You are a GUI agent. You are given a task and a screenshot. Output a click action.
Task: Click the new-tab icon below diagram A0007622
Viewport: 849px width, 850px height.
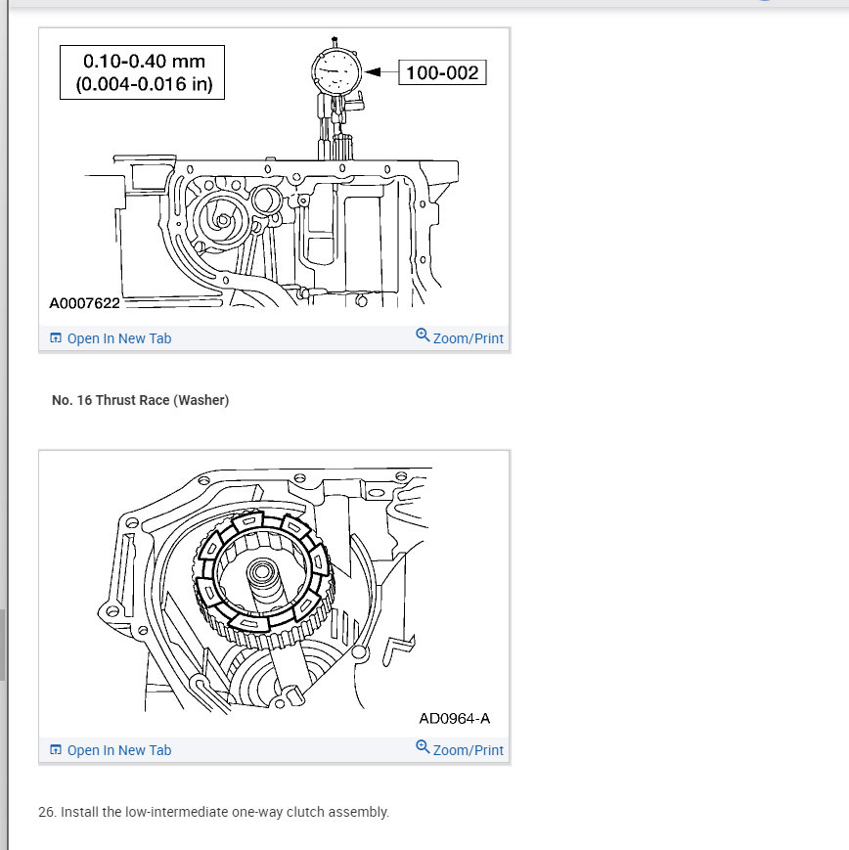(56, 338)
